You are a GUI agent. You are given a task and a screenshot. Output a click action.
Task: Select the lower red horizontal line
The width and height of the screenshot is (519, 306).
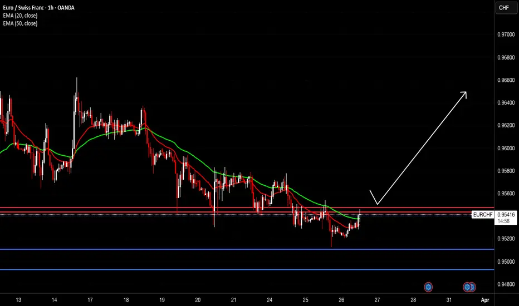tap(247, 212)
